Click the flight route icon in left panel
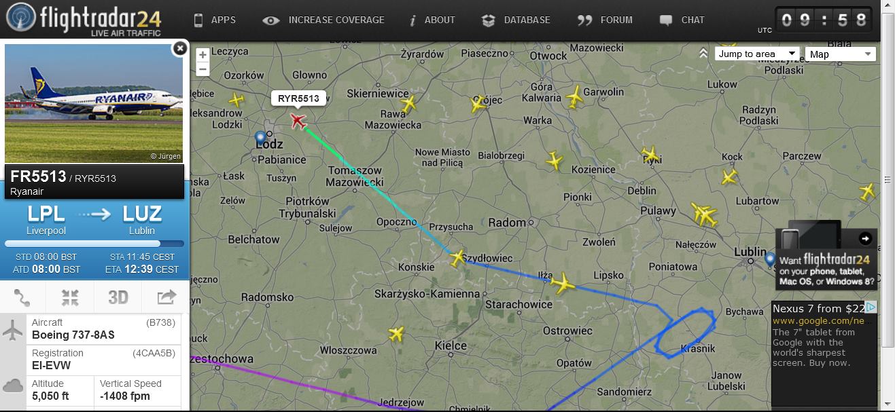The image size is (895, 412). (22, 297)
